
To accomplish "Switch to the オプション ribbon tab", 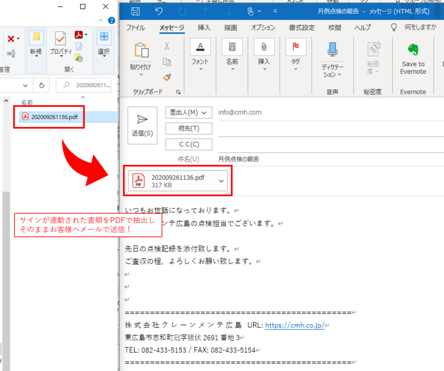I will (263, 27).
